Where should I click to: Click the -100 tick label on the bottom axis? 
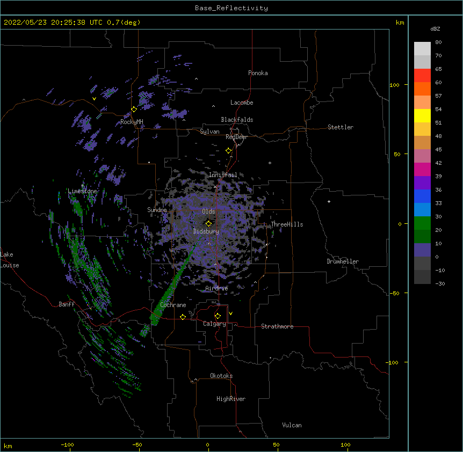point(68,444)
